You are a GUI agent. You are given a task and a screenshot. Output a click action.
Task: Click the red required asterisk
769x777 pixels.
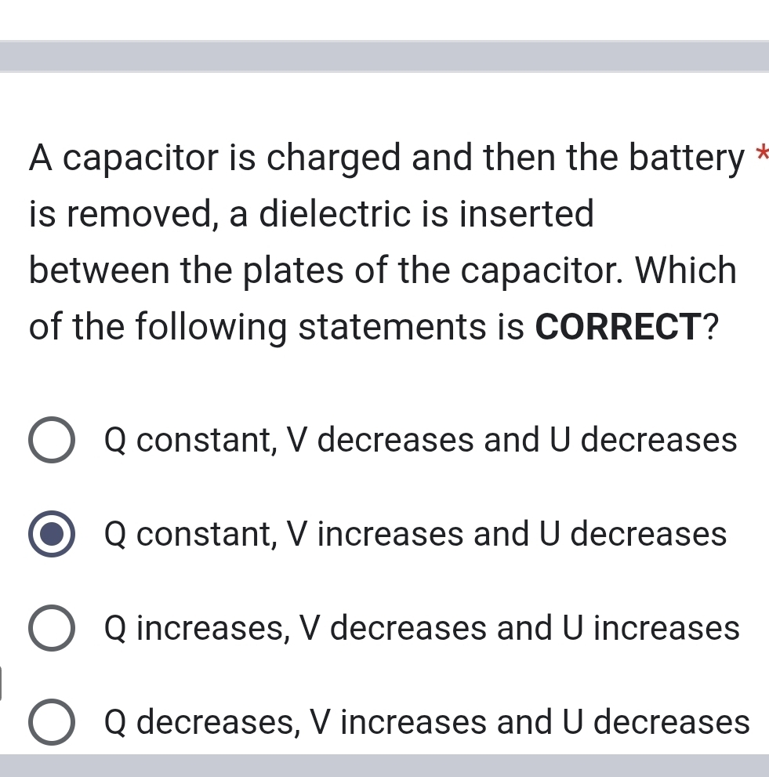764,155
